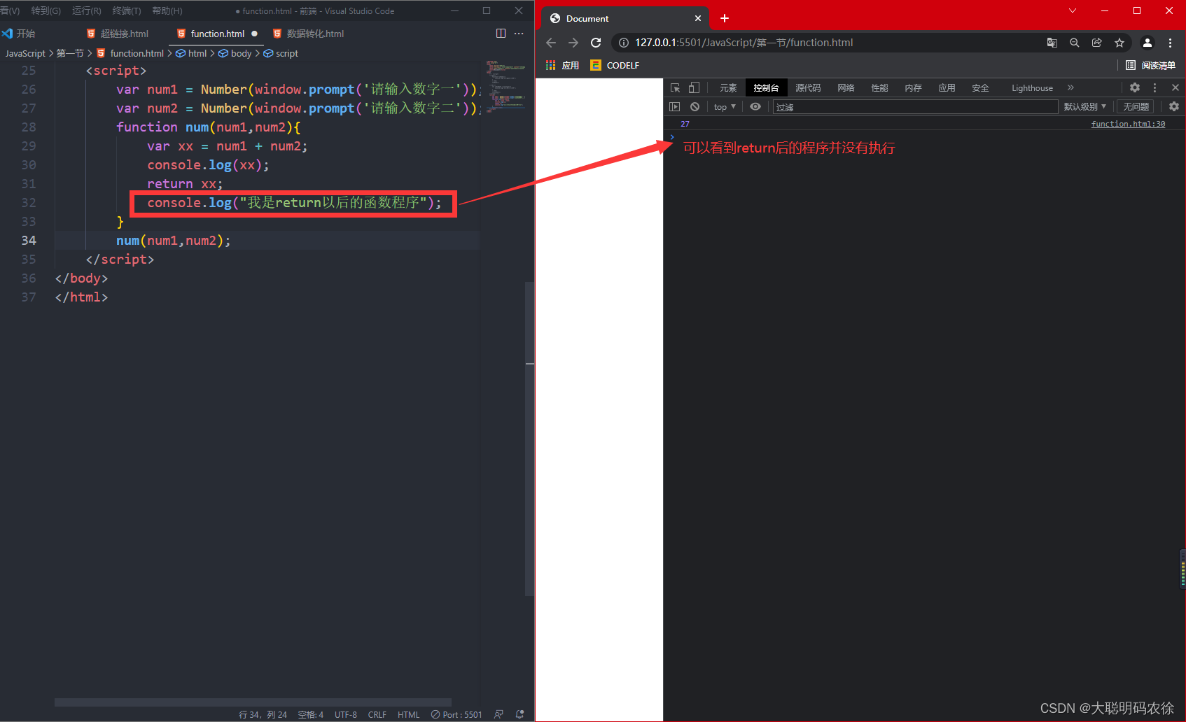Click the bookmark star in the address bar

[1119, 43]
